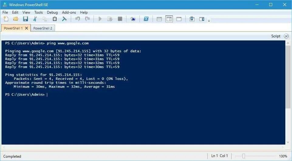Viewport: 292px width, 161px height.
Task: Click the Script label above the console
Action: pos(276,36)
